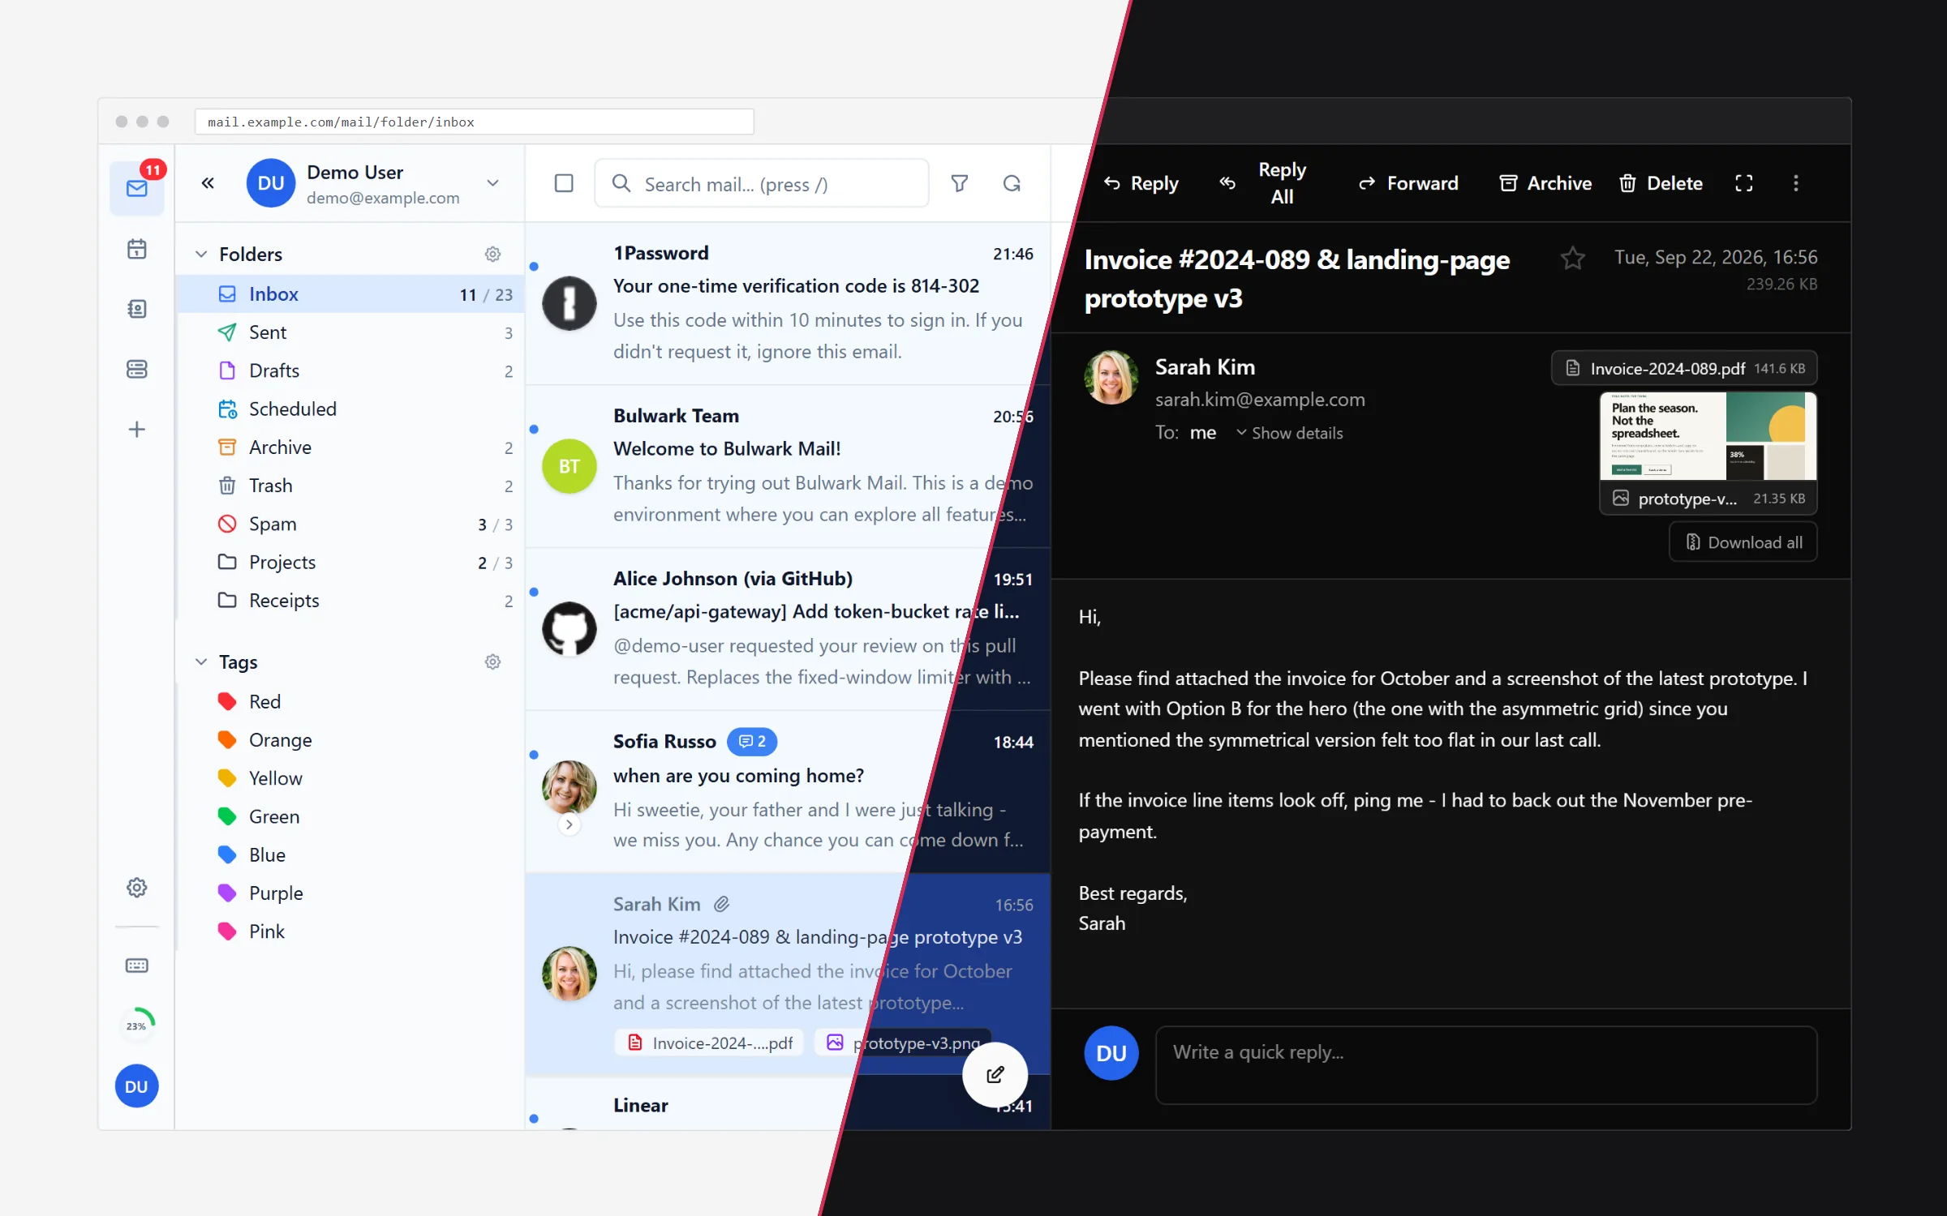This screenshot has width=1947, height=1216.
Task: Open keyboard shortcuts icon
Action: coord(136,965)
